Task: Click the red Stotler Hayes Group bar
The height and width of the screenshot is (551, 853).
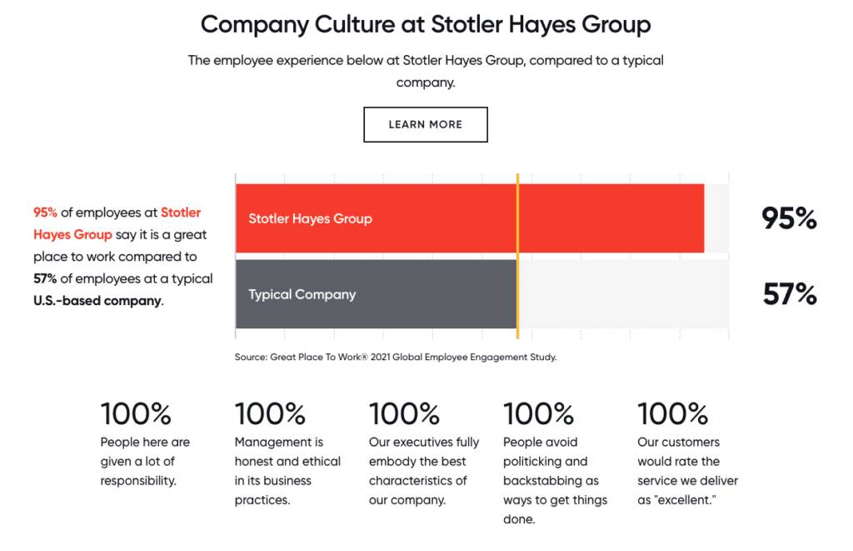Action: [x=470, y=218]
